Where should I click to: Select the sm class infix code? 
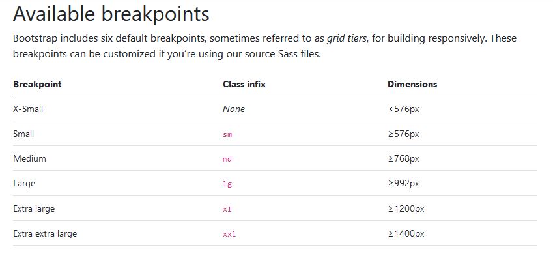[x=227, y=134]
